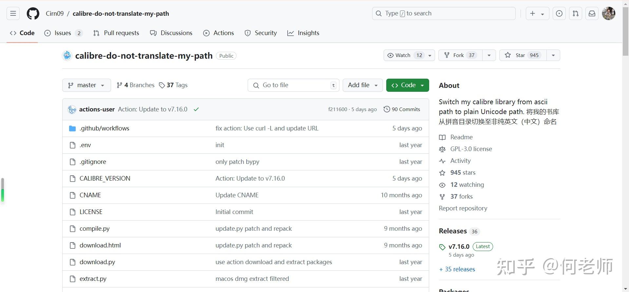Open the issues shortcut icon in header

point(559,13)
